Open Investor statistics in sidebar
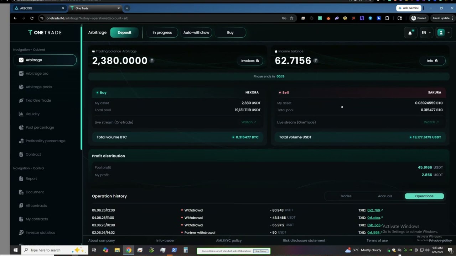 click(40, 233)
